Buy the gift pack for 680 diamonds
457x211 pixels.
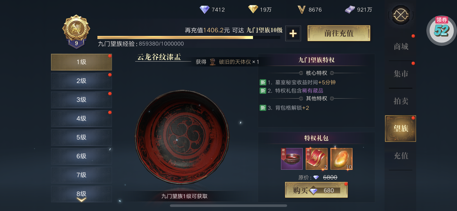316,190
